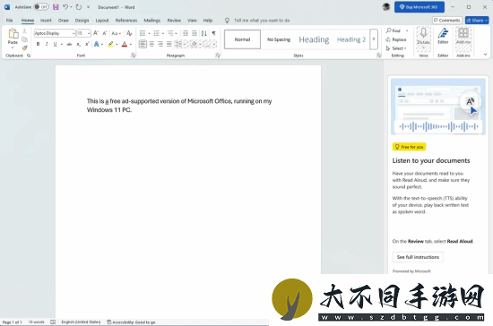Redo the last action
493x326 pixels.
79,7
